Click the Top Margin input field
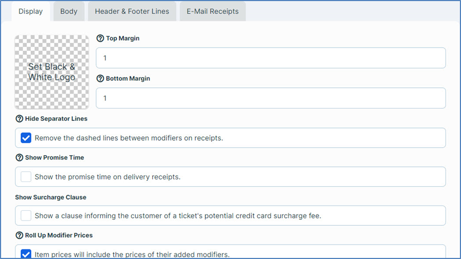The width and height of the screenshot is (461, 259). click(270, 58)
